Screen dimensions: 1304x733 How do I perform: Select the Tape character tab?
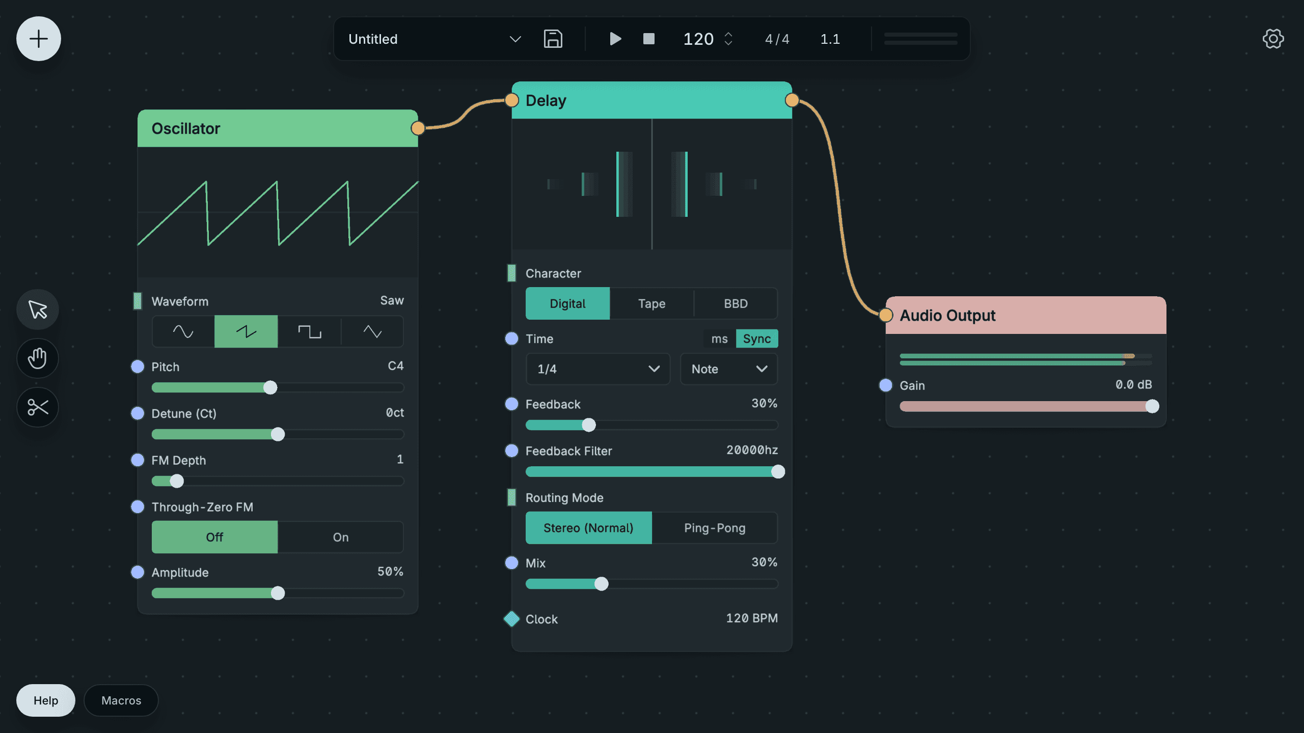pyautogui.click(x=651, y=303)
